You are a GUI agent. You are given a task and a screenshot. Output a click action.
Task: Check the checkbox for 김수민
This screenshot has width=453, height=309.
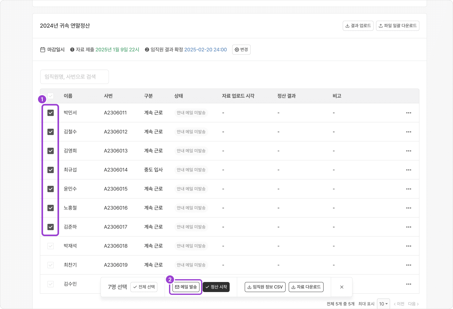pyautogui.click(x=51, y=284)
